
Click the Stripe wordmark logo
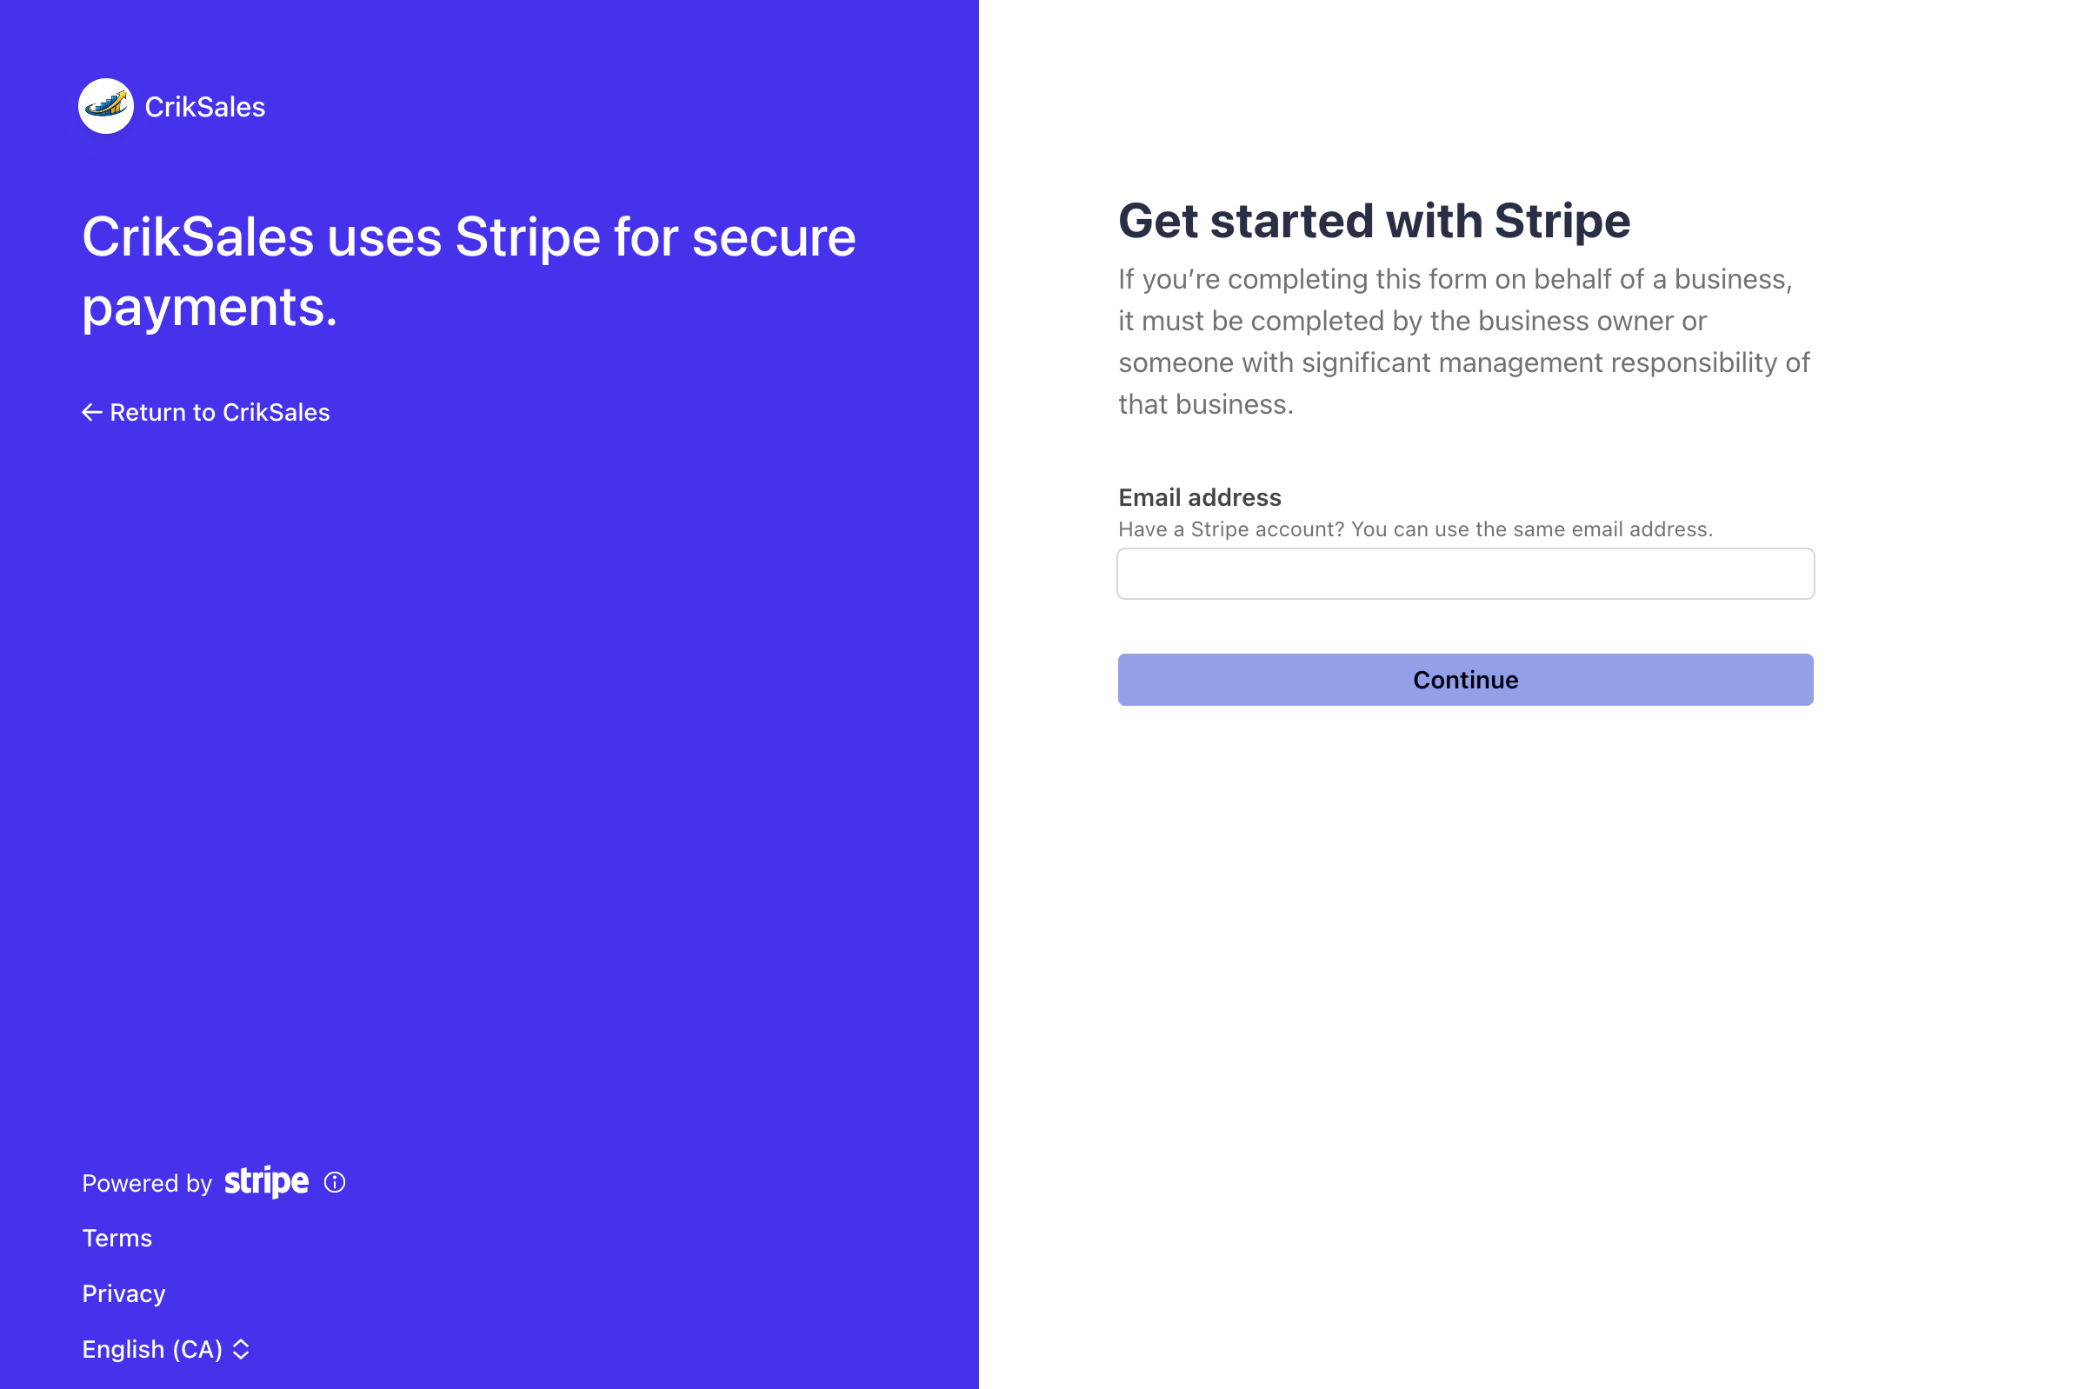click(x=267, y=1182)
